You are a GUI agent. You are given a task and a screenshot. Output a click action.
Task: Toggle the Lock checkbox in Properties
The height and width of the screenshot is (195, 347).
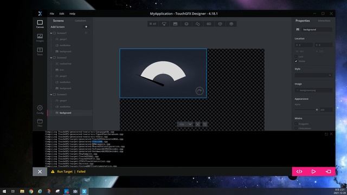[x=296, y=57]
